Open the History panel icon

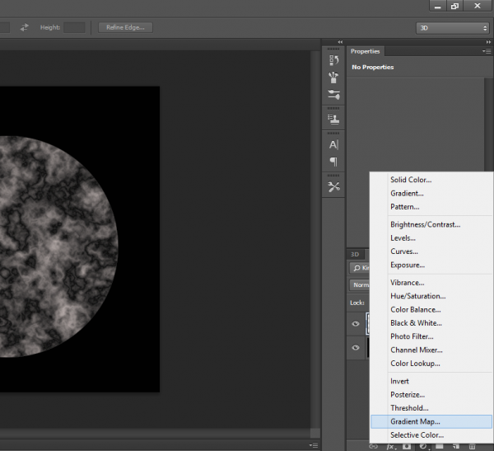(333, 60)
